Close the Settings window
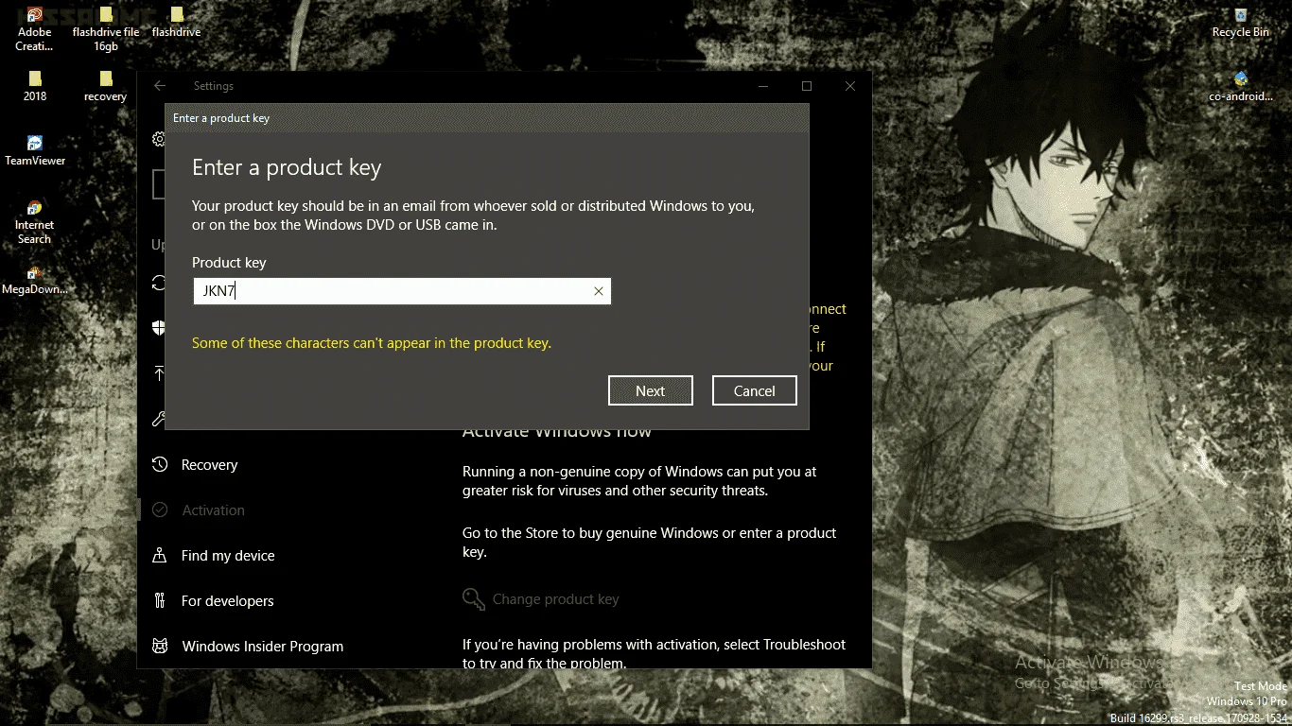1292x726 pixels. 850,86
